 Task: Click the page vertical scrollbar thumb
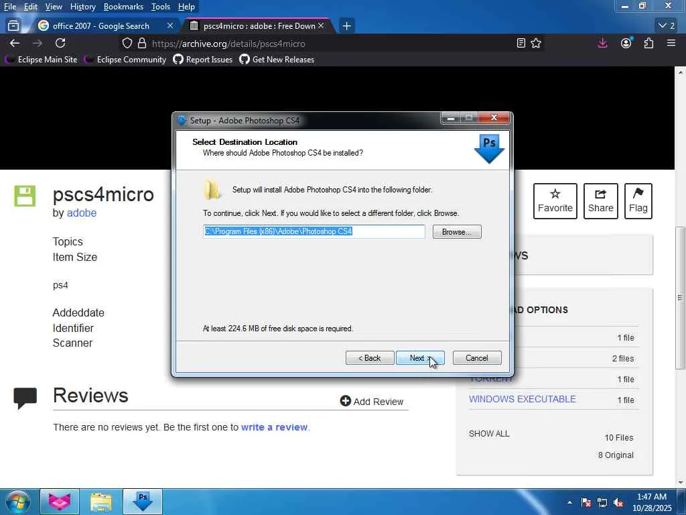(680, 298)
